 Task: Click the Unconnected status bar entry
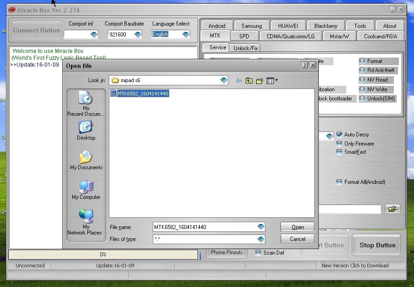tap(30, 266)
